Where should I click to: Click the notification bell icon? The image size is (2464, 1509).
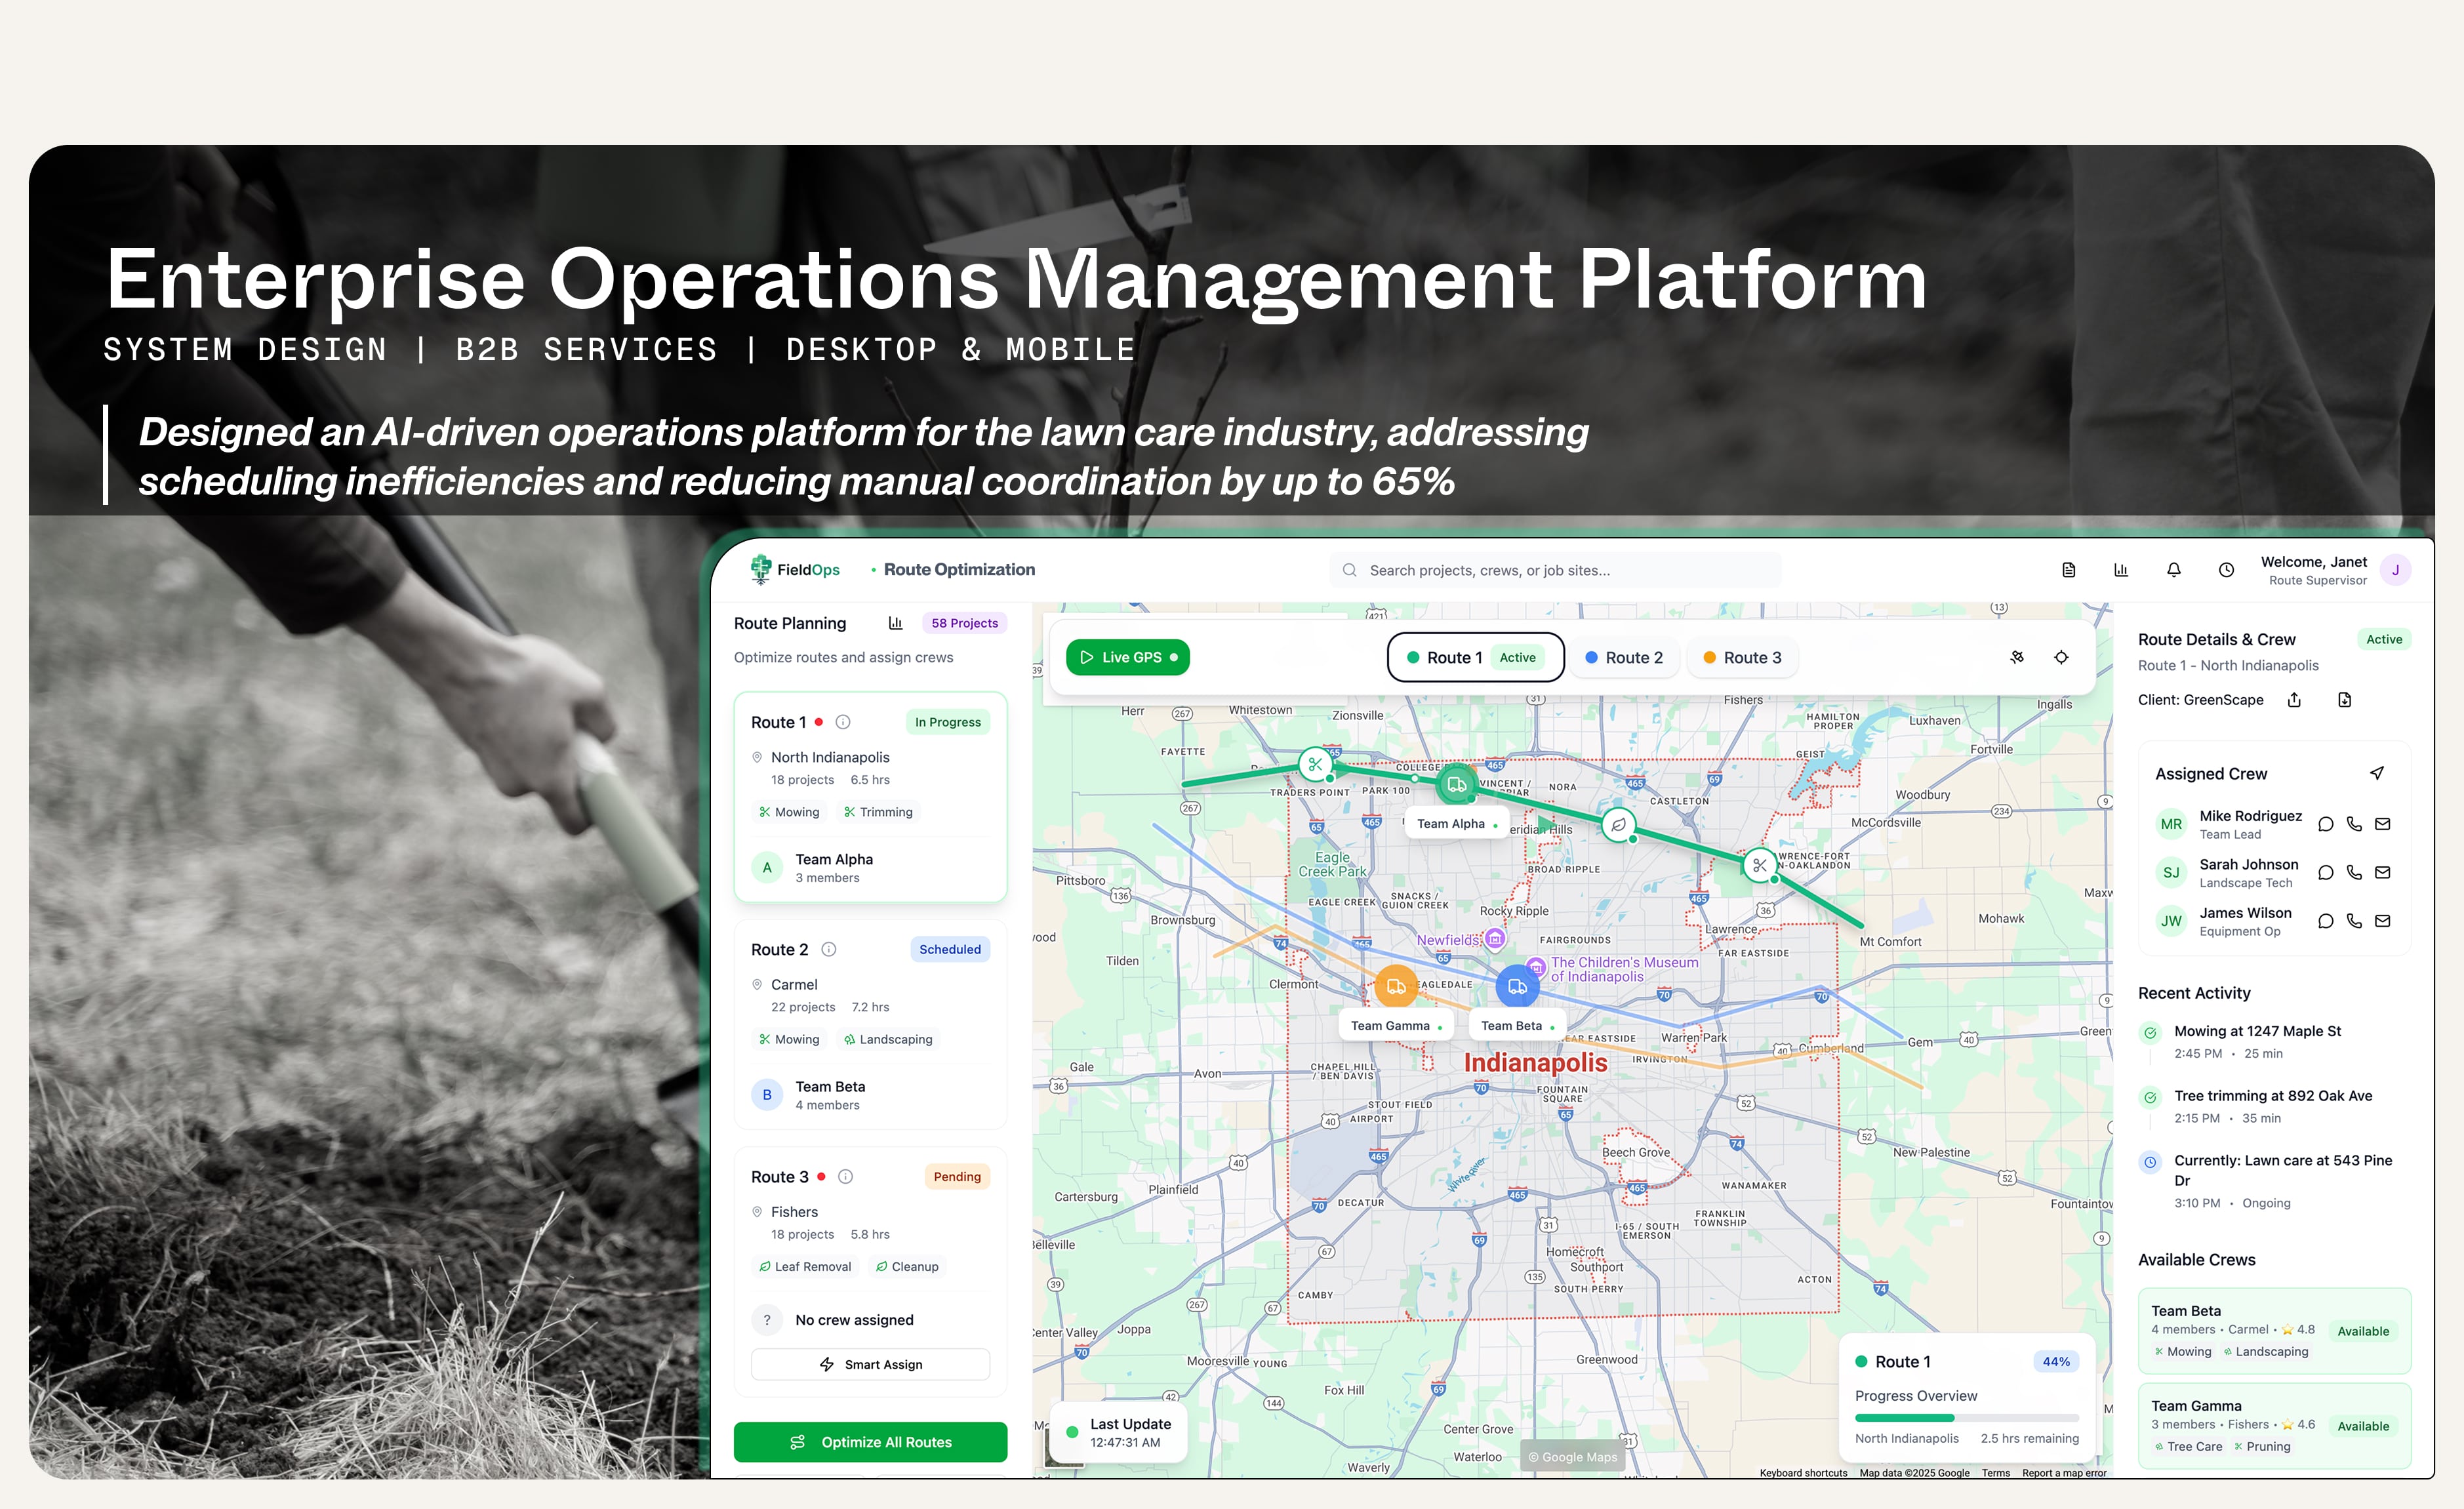[x=2173, y=570]
